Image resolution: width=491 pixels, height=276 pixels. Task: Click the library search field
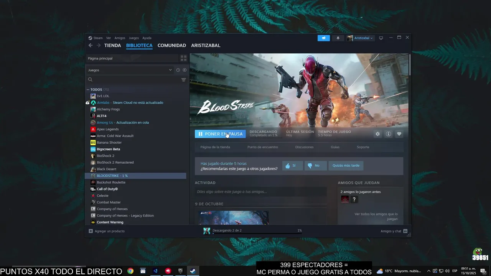point(132,80)
